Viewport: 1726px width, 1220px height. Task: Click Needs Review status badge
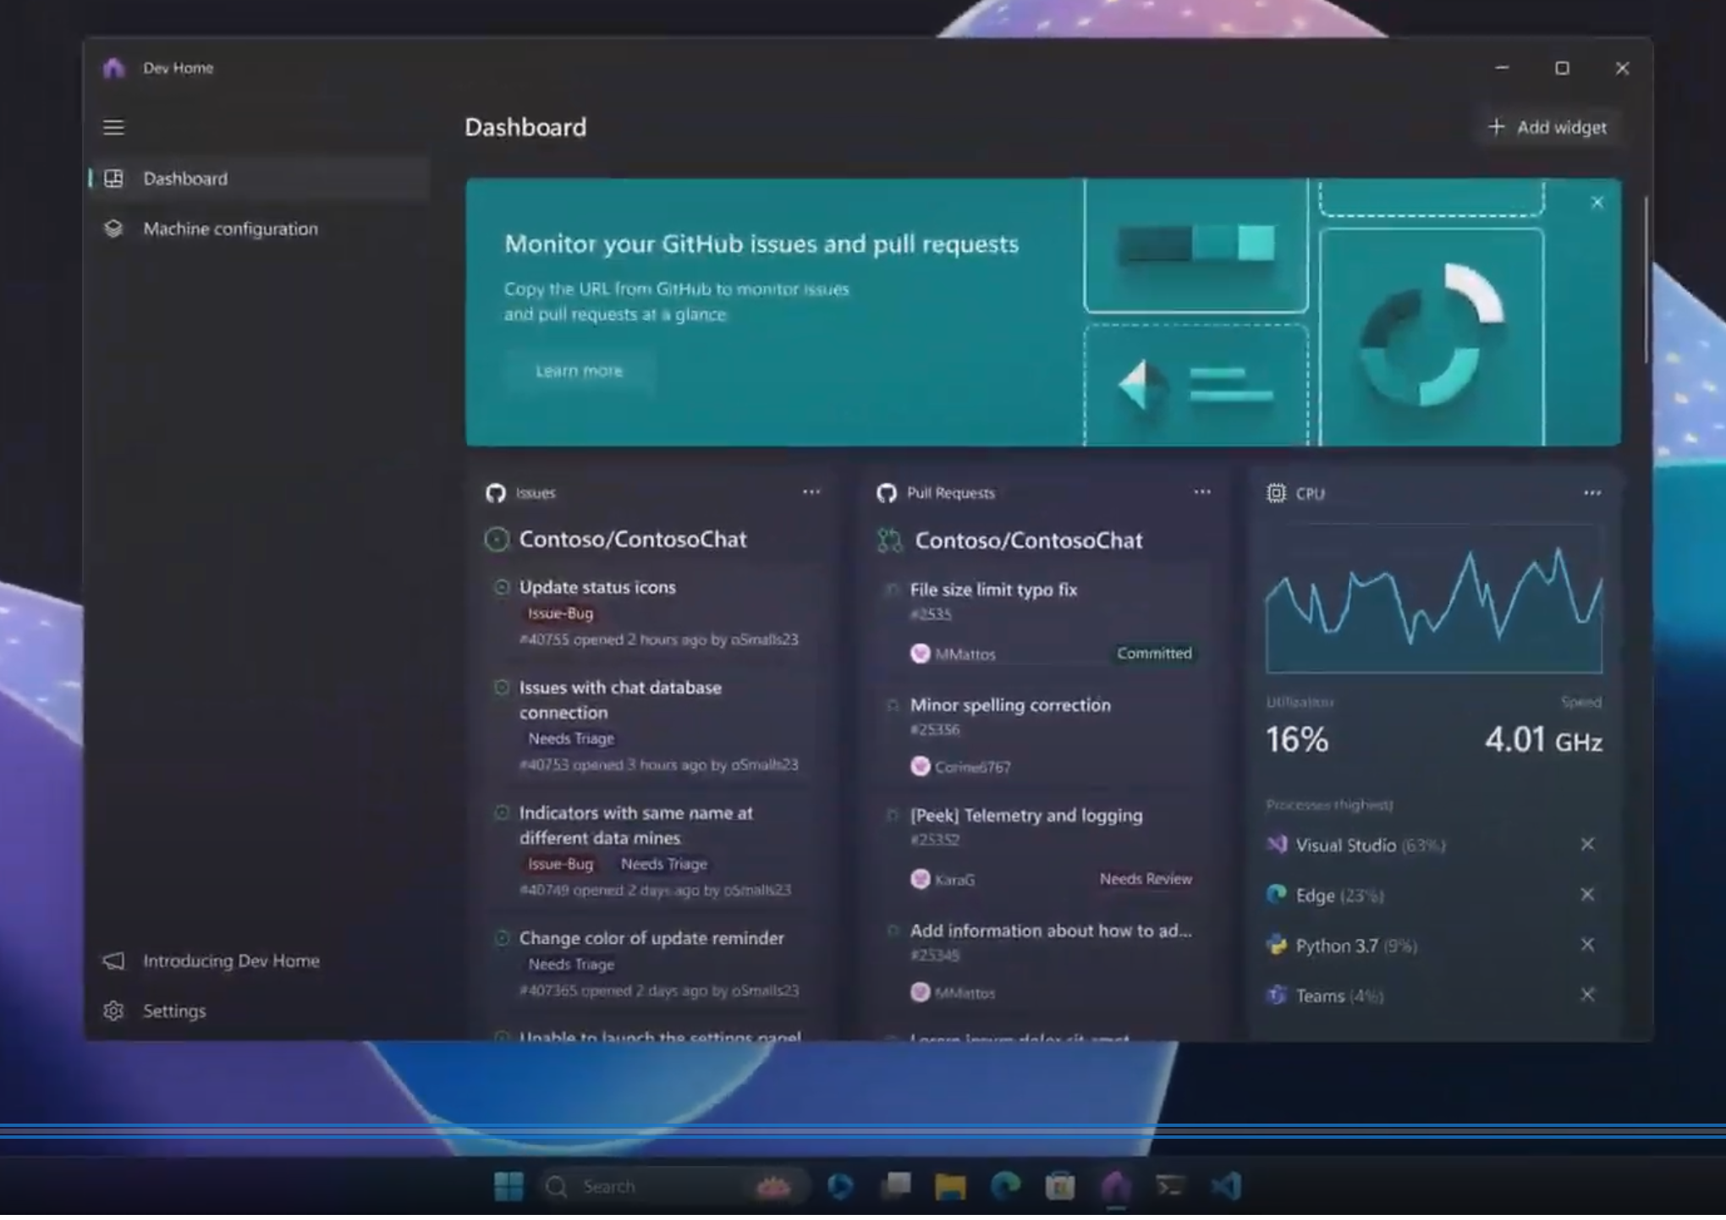pyautogui.click(x=1146, y=879)
